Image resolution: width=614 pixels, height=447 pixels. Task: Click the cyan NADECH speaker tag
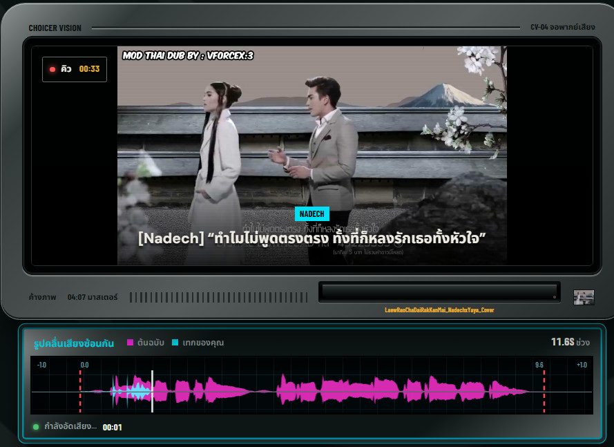click(x=311, y=214)
